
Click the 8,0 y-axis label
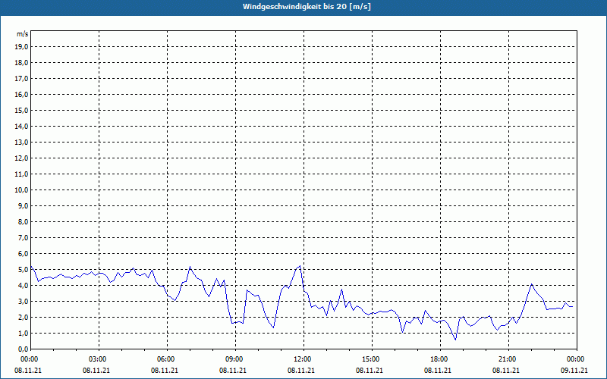(x=23, y=221)
